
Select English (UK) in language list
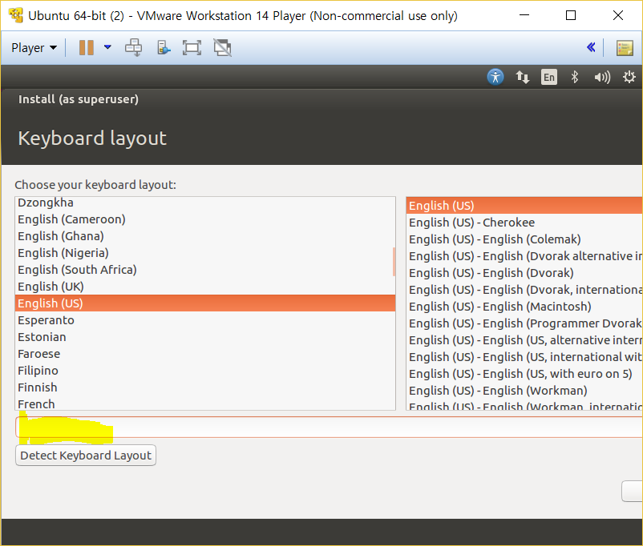[51, 287]
